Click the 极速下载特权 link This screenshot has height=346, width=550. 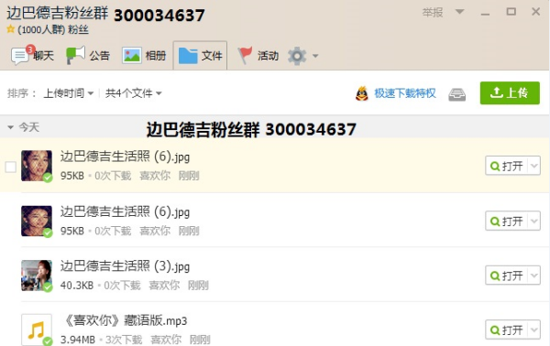(x=405, y=93)
